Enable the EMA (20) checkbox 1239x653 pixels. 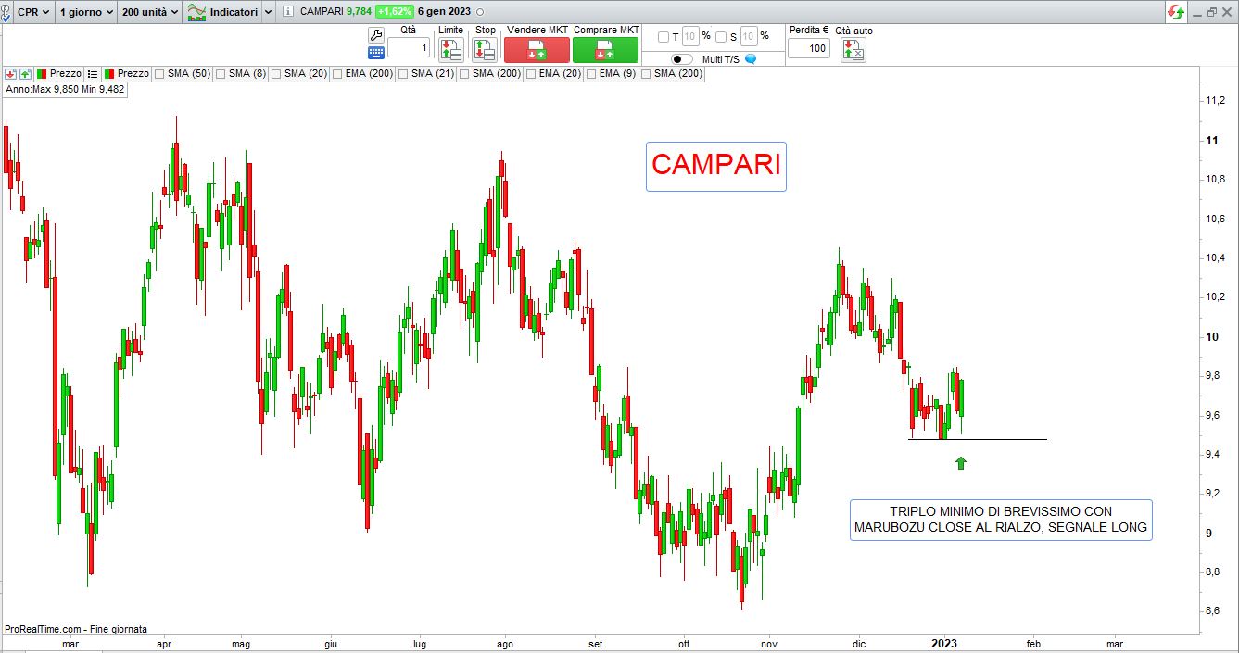531,73
